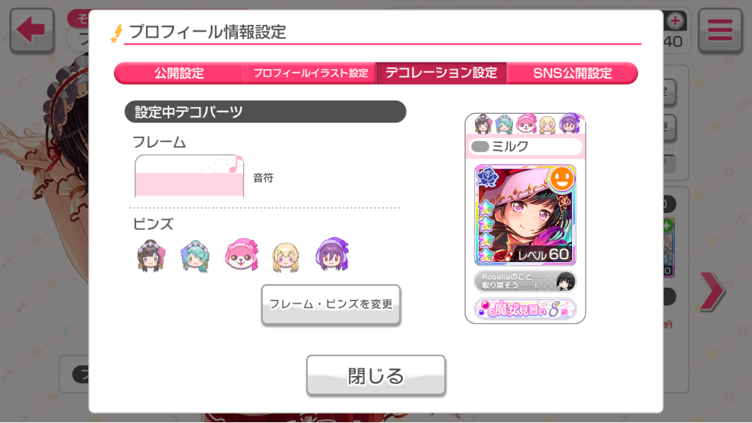Click the plus icon beside 40

pos(676,21)
